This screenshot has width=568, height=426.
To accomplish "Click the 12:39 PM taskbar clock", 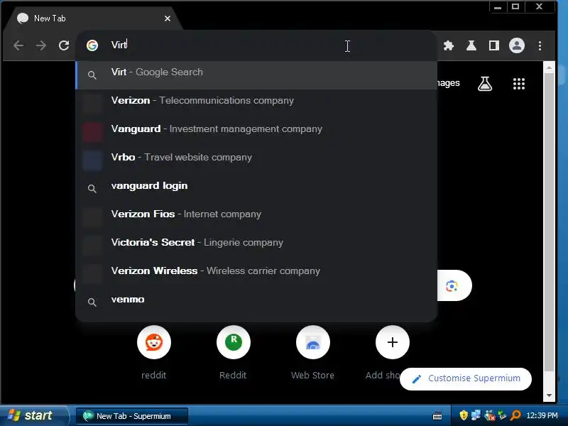I will [x=542, y=415].
